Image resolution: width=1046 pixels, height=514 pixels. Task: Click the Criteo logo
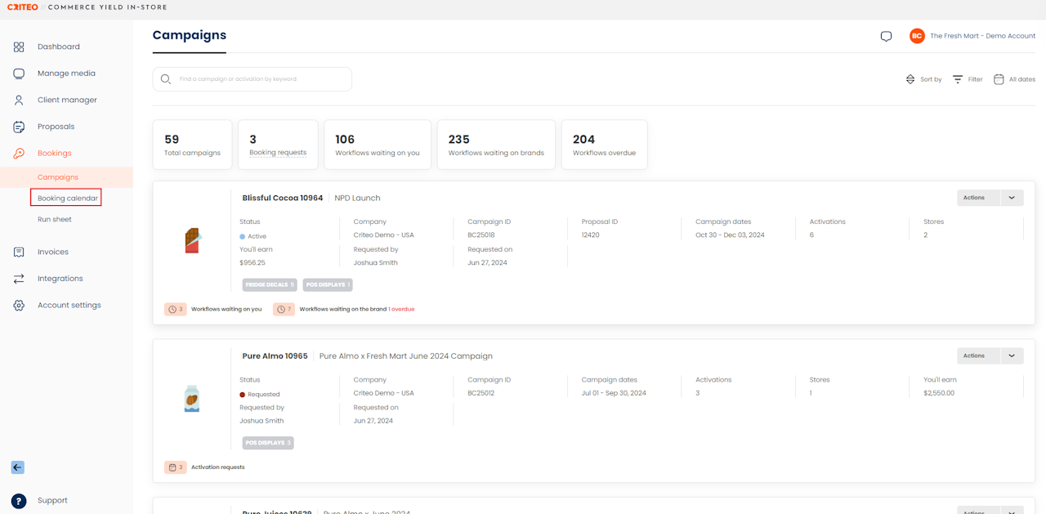(x=22, y=7)
